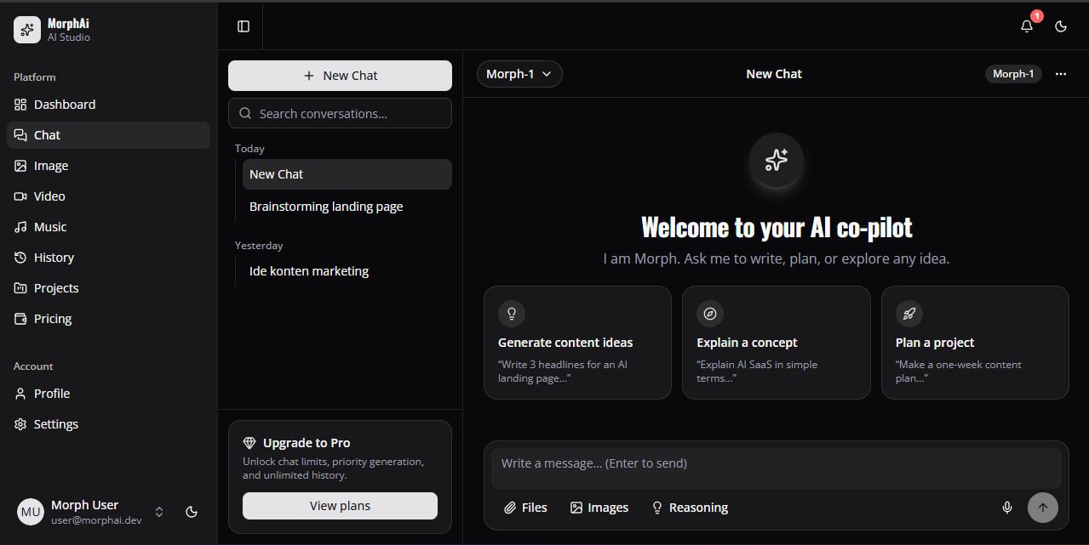Click the MorphAi sparkle logo icon

[27, 30]
